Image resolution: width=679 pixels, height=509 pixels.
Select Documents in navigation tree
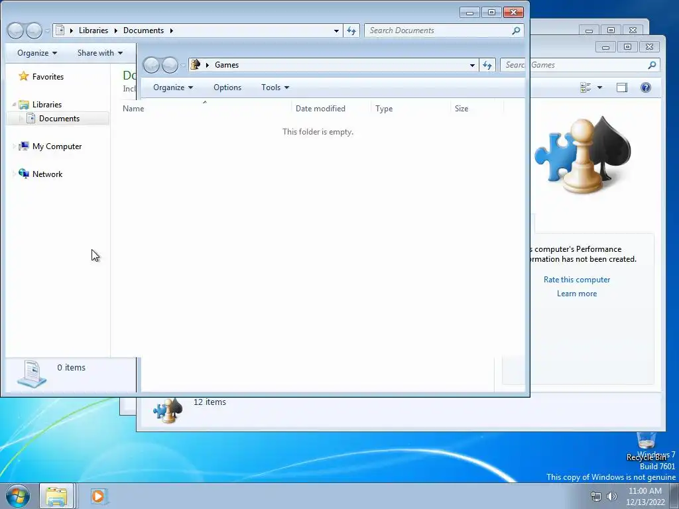click(59, 118)
